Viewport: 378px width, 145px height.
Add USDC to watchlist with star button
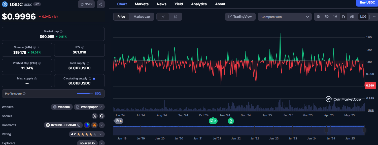tap(86, 4)
